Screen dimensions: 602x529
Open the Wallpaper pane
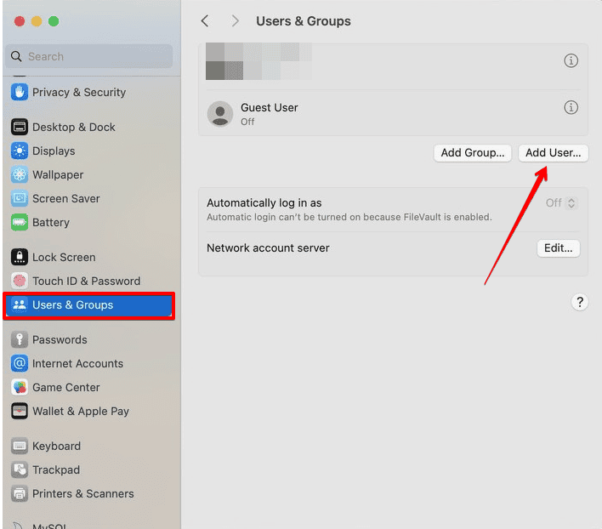tap(58, 174)
